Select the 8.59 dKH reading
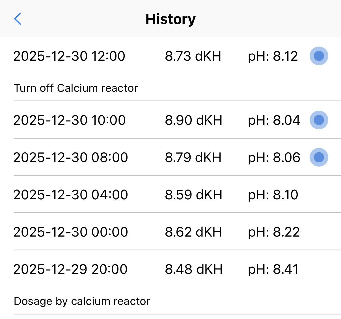Image resolution: width=341 pixels, height=319 pixels. [x=193, y=195]
